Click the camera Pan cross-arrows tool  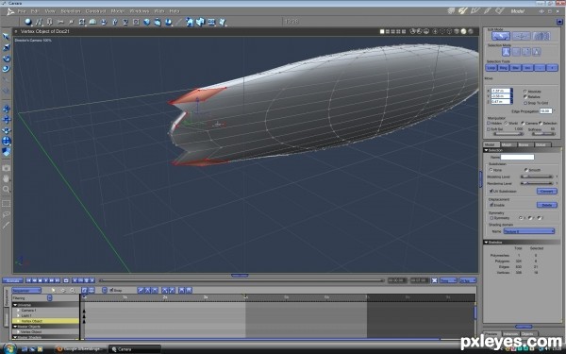[7, 120]
